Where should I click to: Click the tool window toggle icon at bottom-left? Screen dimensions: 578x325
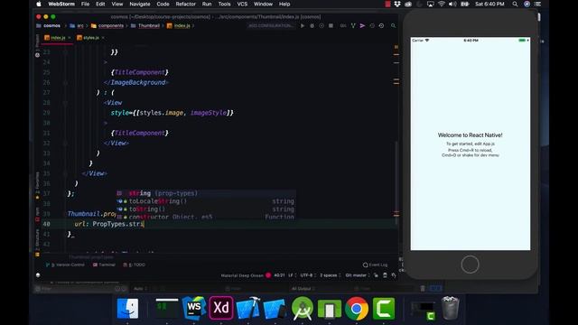point(38,275)
